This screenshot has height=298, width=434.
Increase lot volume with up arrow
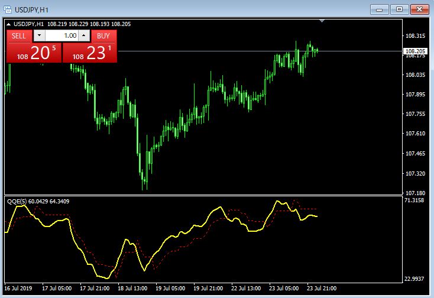click(84, 35)
